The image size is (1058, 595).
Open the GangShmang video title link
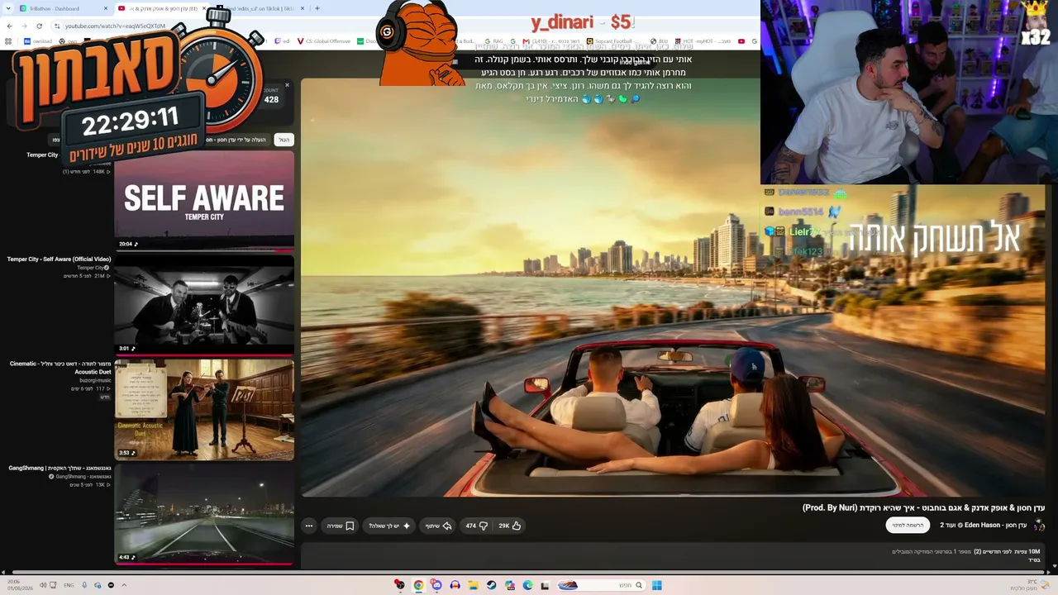(x=60, y=468)
